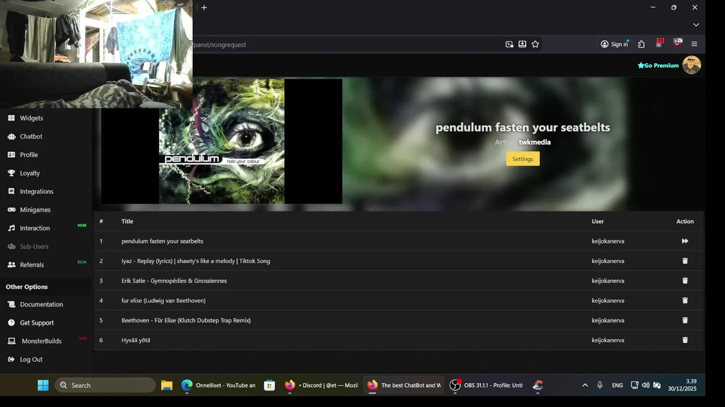Viewport: 725px width, 407px height.
Task: Click Go Premium link
Action: [658, 66]
